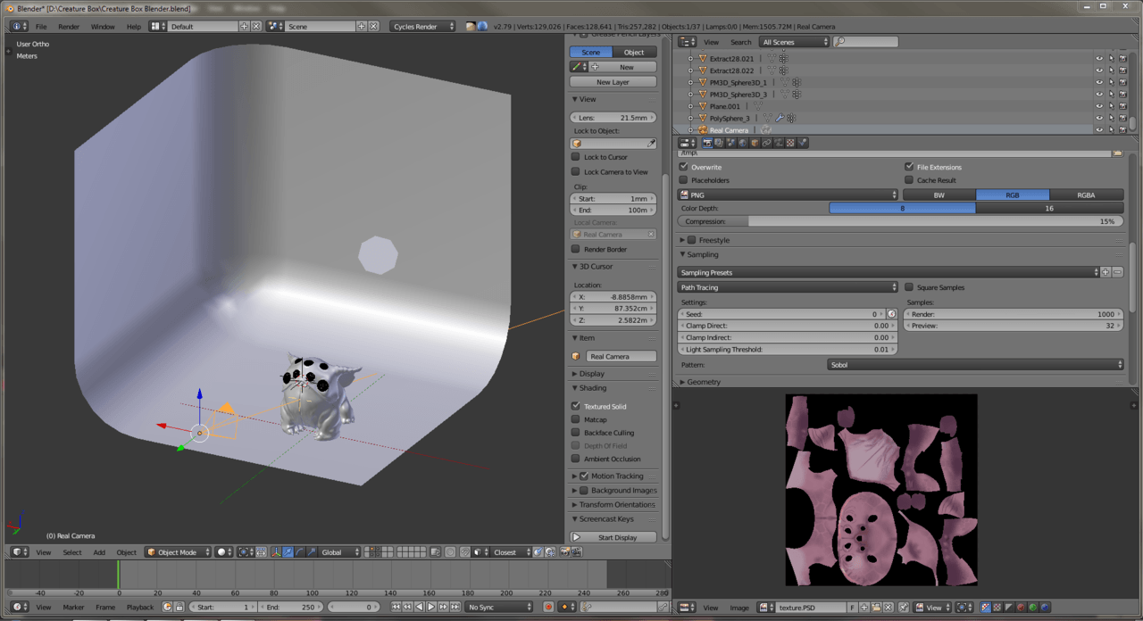Toggle the 3D manipulator axes icon
The image size is (1143, 621).
pyautogui.click(x=276, y=552)
